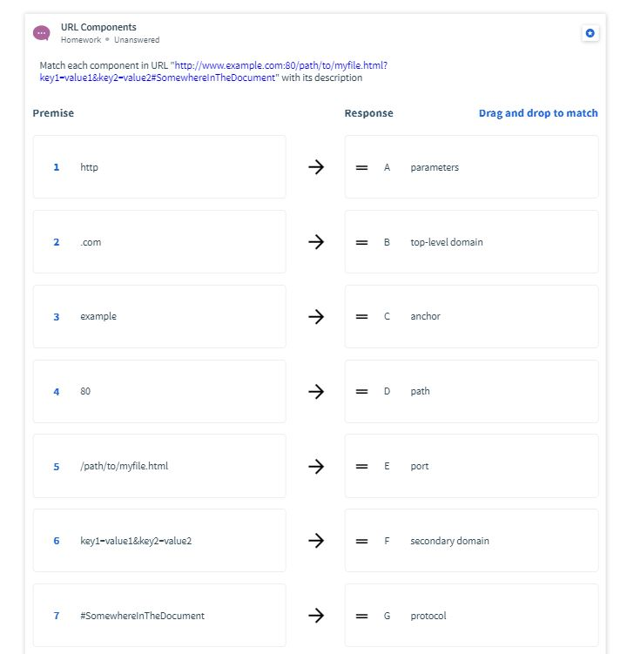
Task: Click the purple chat bubble question icon
Action: pyautogui.click(x=41, y=33)
